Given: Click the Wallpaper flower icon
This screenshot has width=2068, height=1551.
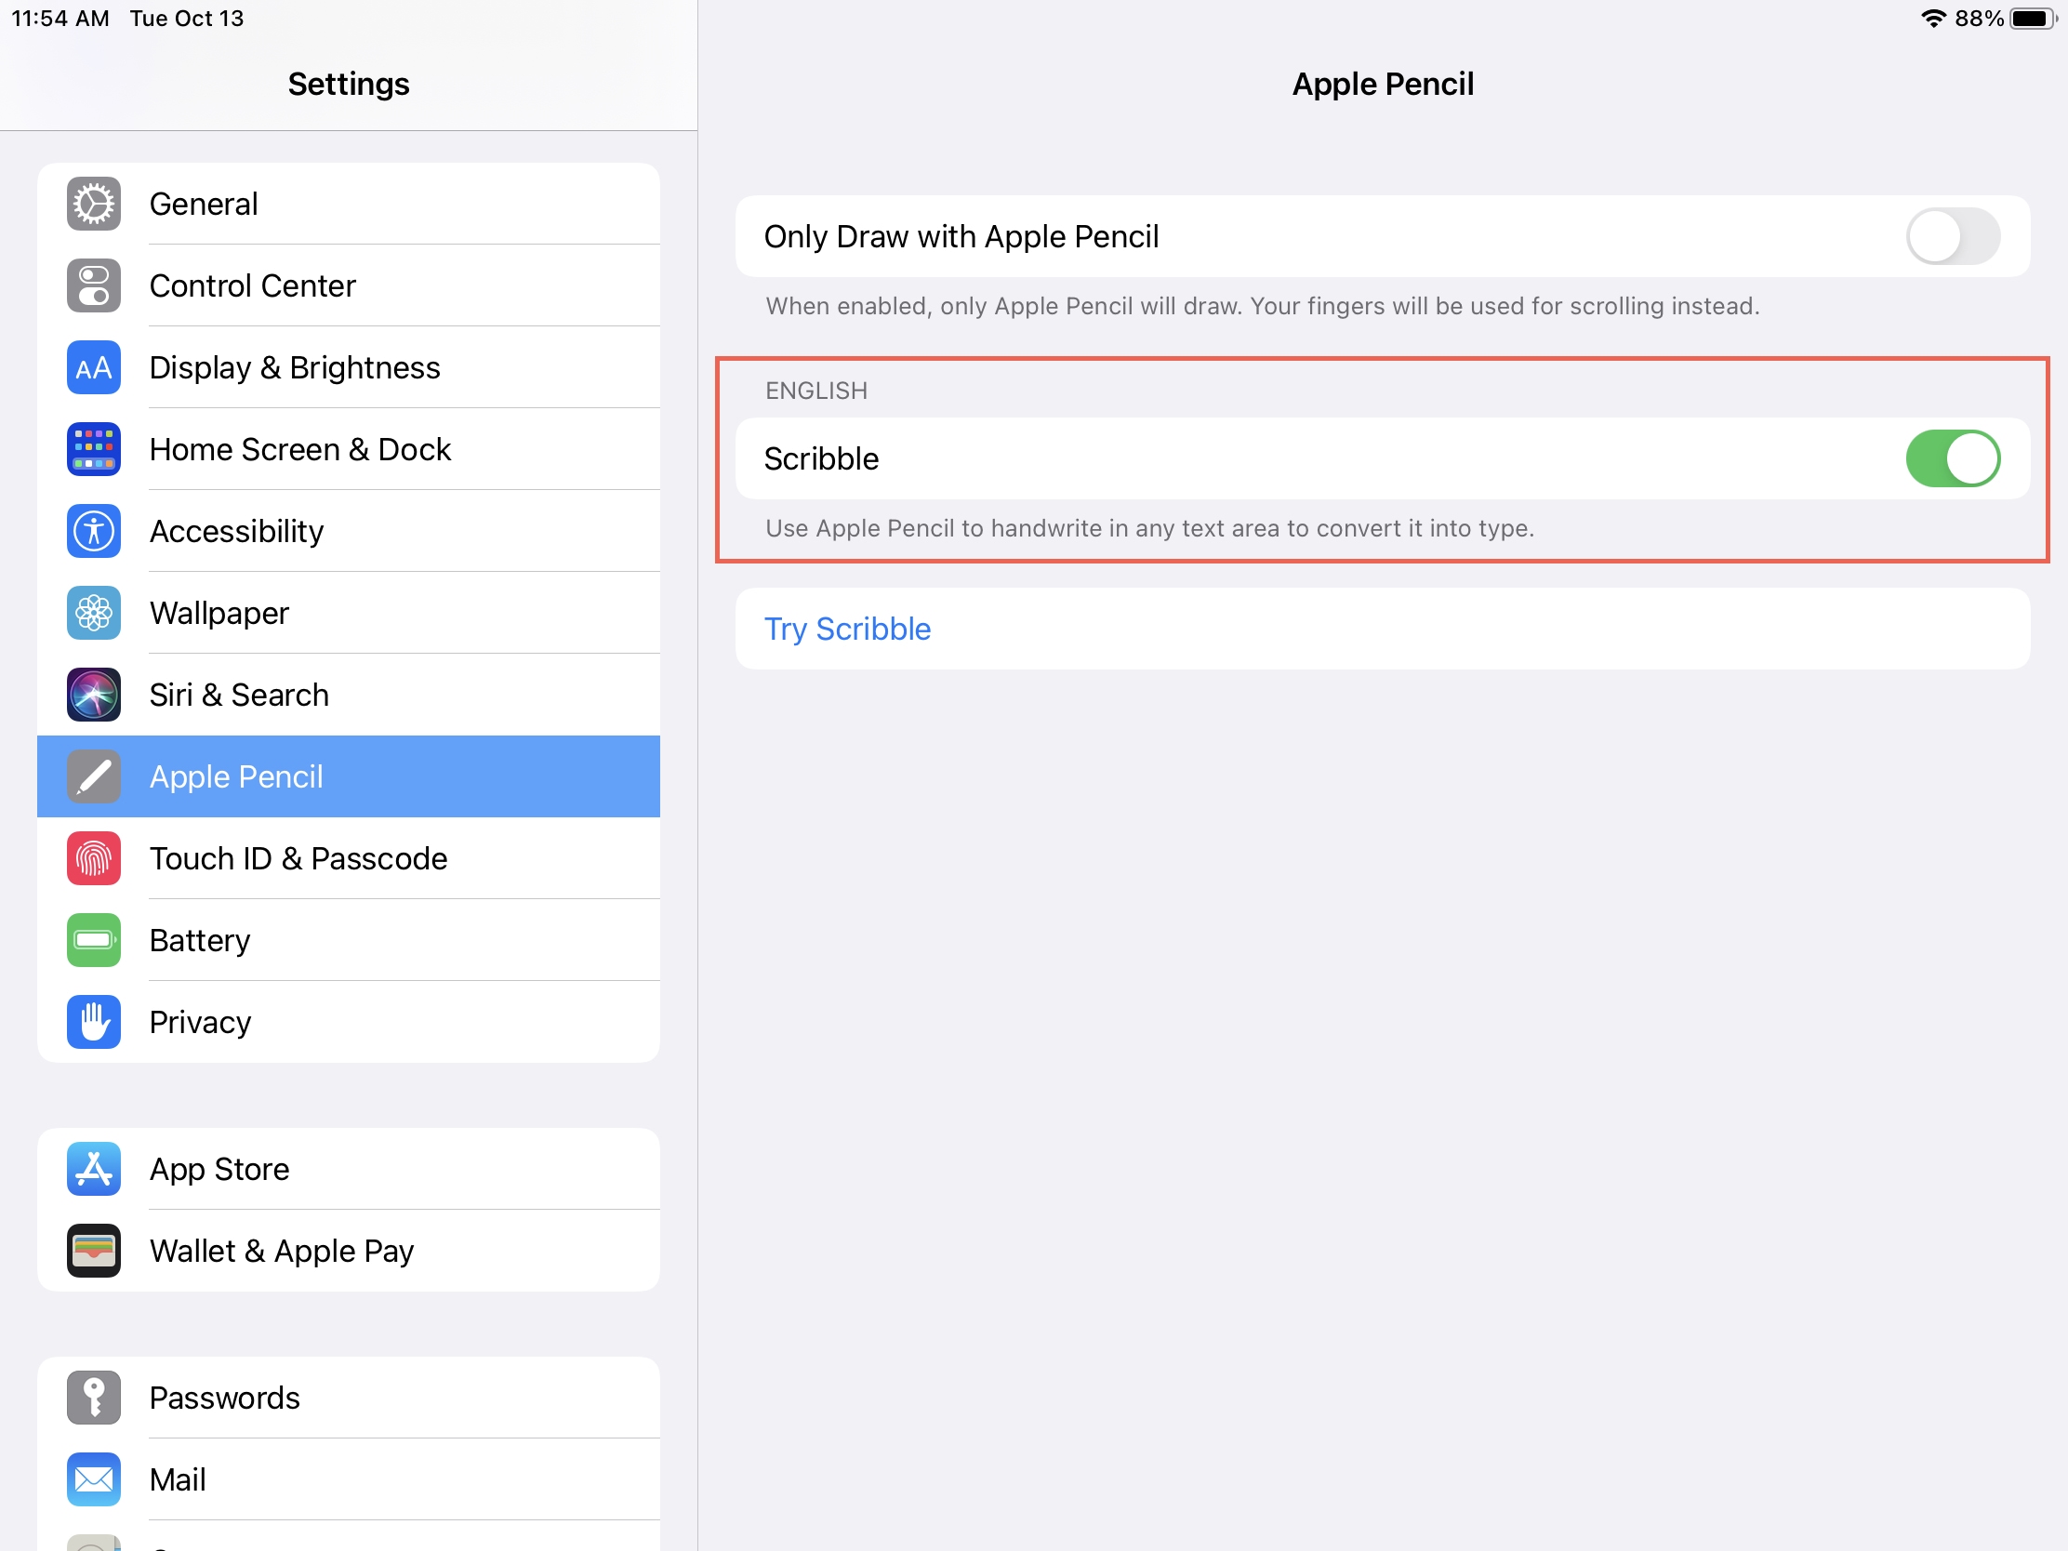Looking at the screenshot, I should 94,614.
